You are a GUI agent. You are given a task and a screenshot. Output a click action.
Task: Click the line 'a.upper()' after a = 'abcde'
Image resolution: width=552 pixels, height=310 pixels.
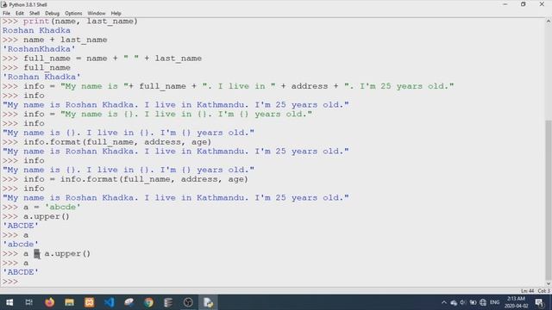46,216
